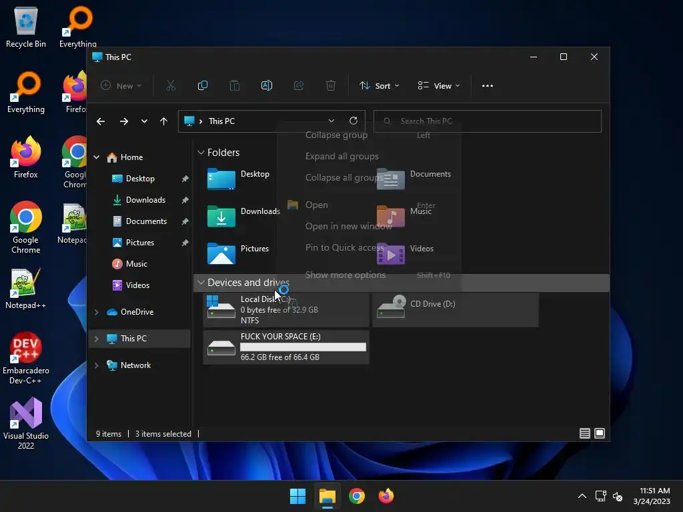Viewport: 683px width, 512px height.
Task: Click the Cut scissors icon in toolbar
Action: coord(170,86)
